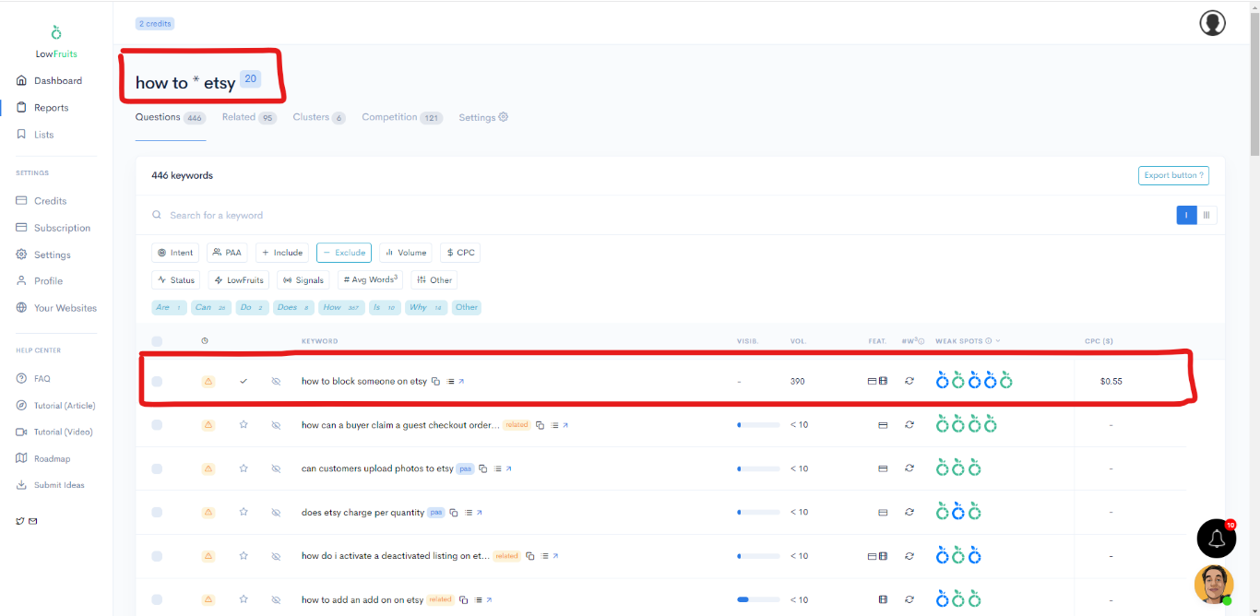
Task: Hide the 'does etsy charge per quantity' keyword
Action: (276, 512)
